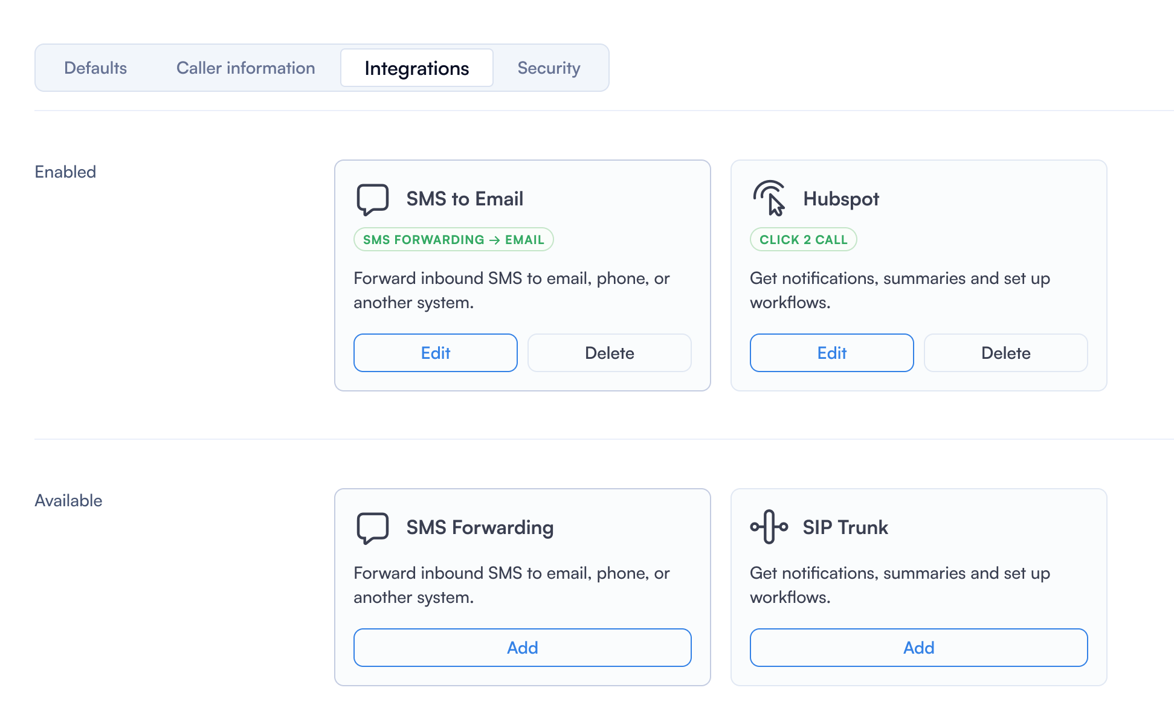The width and height of the screenshot is (1174, 705).
Task: Click the SMS Forwarding card heading
Action: click(x=479, y=527)
